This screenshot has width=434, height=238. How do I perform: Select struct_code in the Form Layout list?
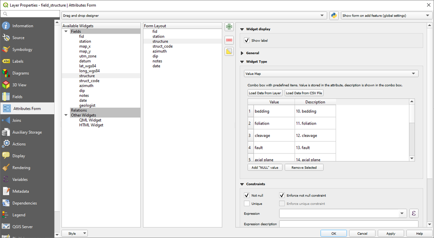(x=162, y=46)
